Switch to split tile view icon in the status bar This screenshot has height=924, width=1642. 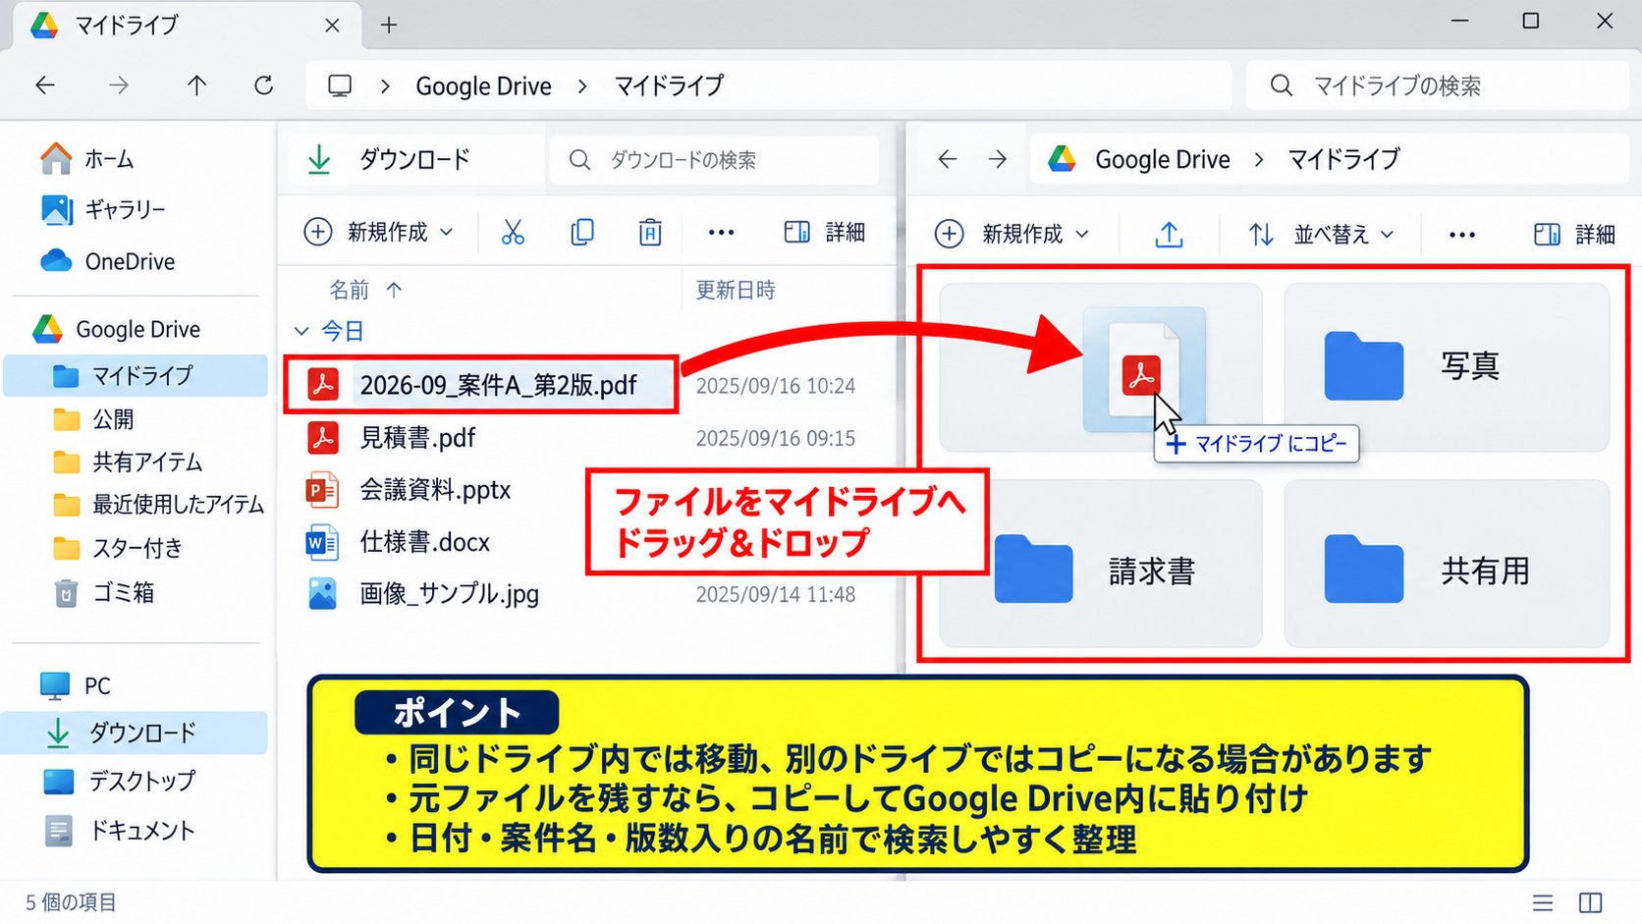pos(1590,902)
